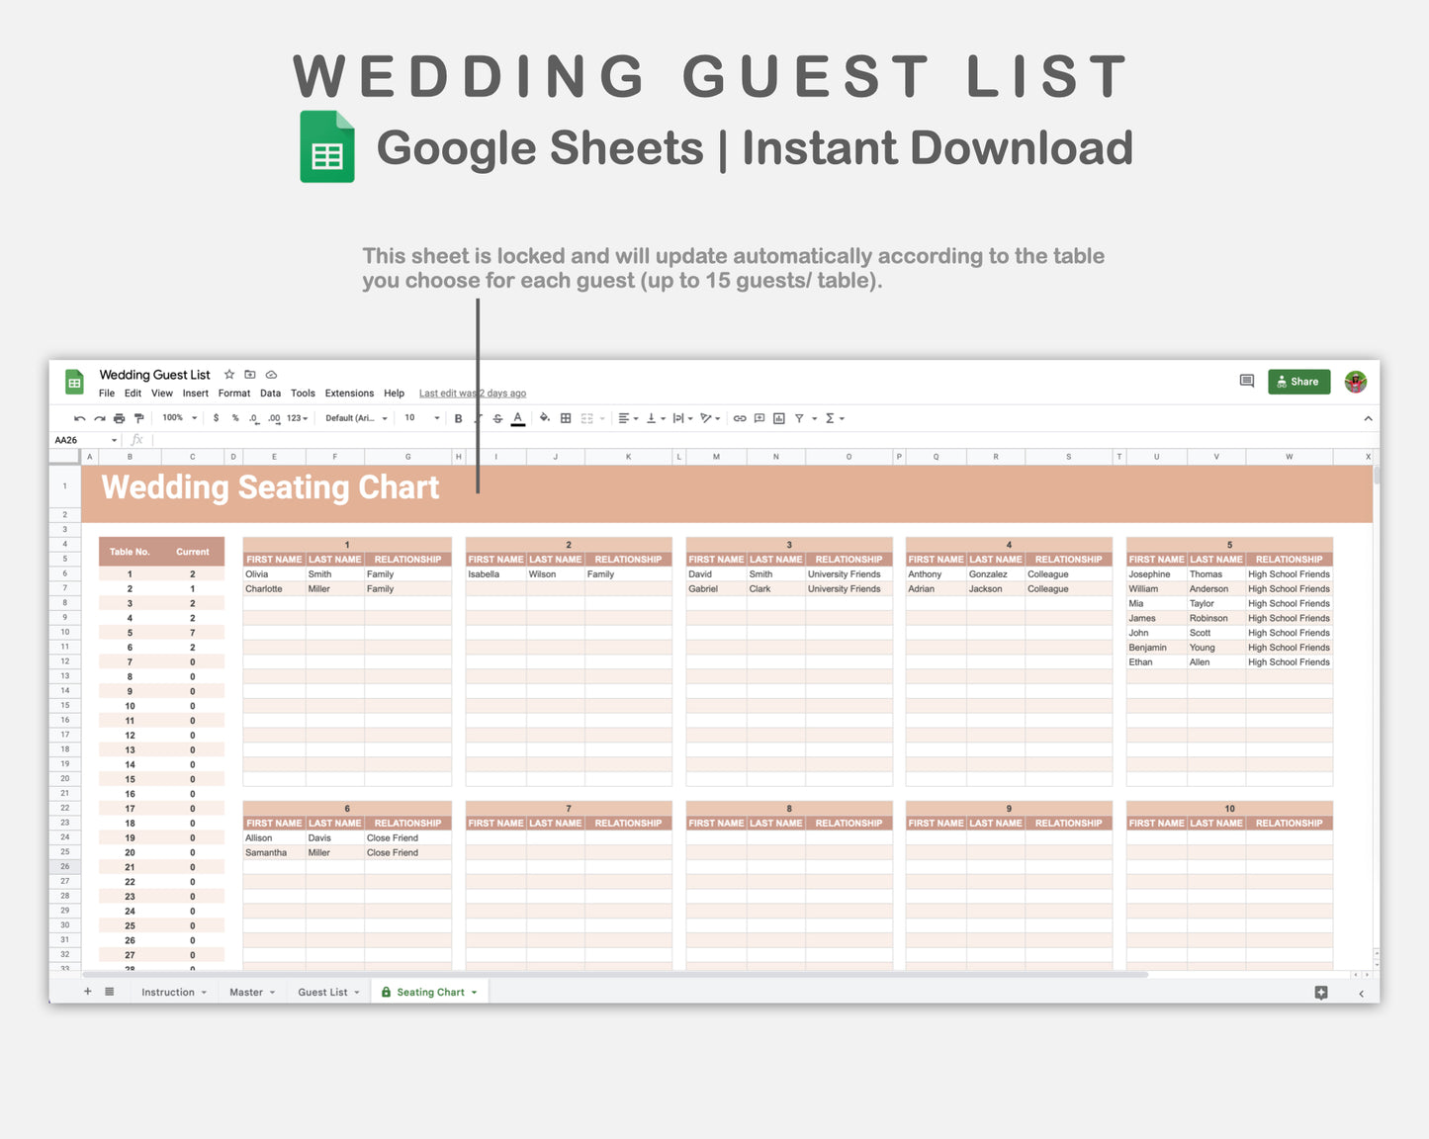The width and height of the screenshot is (1429, 1139).
Task: Click the Undo icon in the toolbar
Action: (80, 418)
